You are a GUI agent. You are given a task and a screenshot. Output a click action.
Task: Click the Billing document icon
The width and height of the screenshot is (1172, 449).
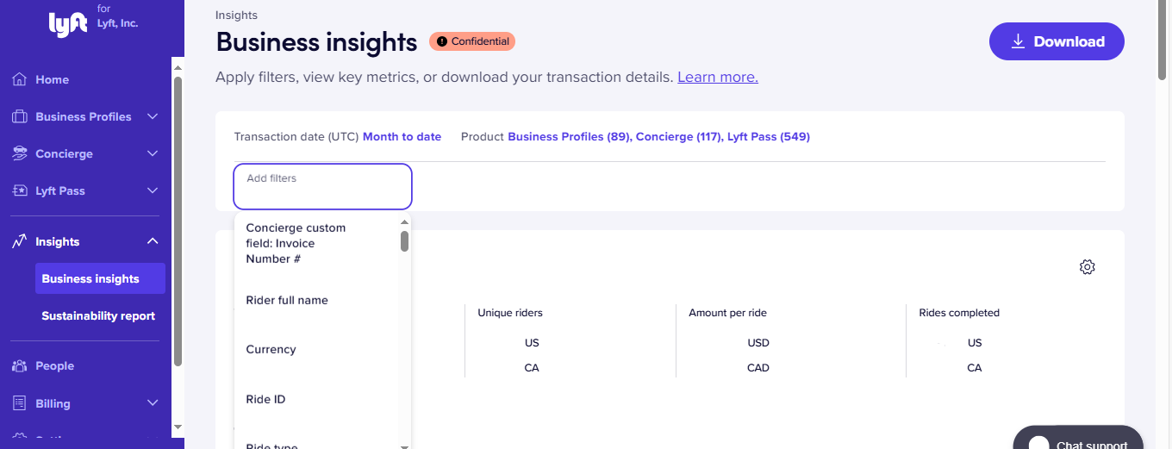click(19, 403)
